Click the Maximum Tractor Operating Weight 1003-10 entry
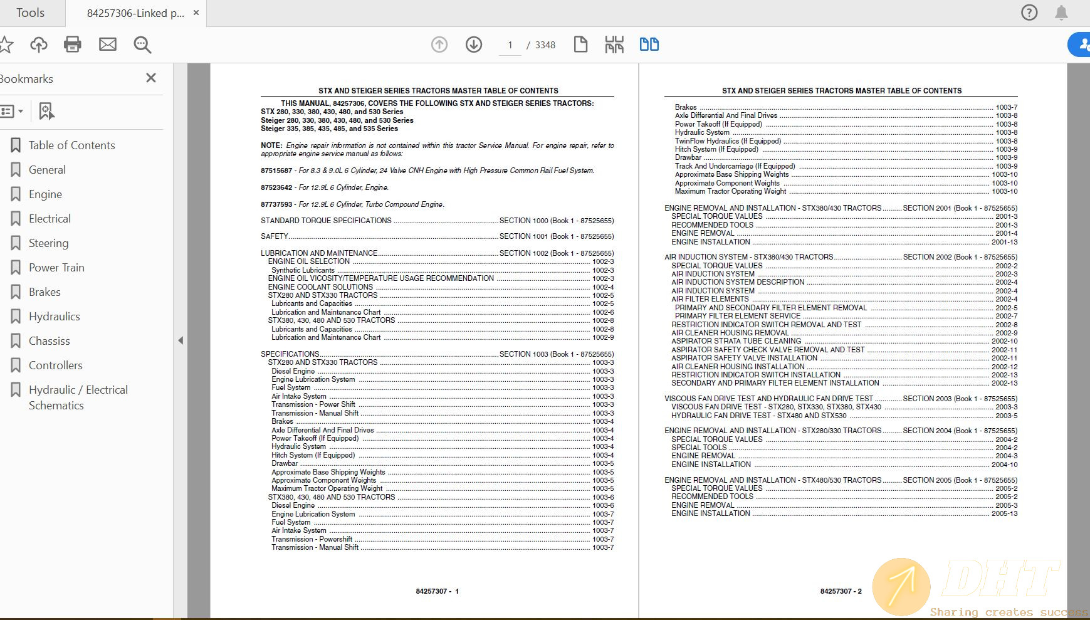 tap(846, 191)
